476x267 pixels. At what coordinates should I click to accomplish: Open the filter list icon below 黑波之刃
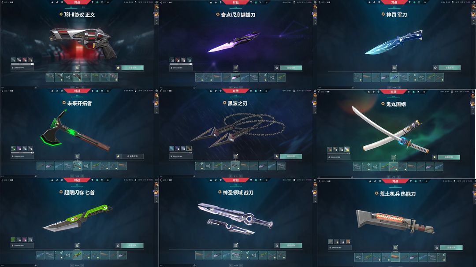235,156
